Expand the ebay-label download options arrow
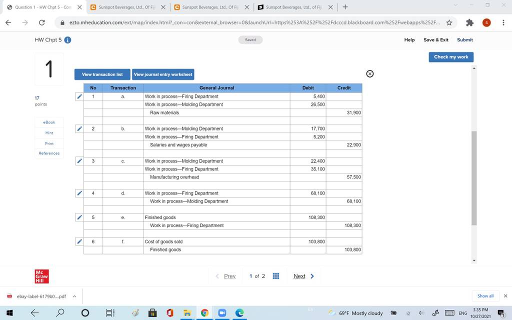This screenshot has width=512, height=320. [x=74, y=296]
